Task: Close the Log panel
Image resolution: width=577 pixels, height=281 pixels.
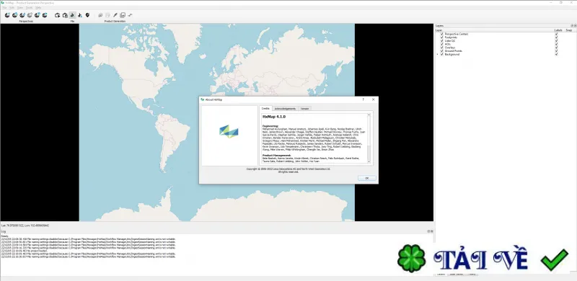Action: coord(431,231)
